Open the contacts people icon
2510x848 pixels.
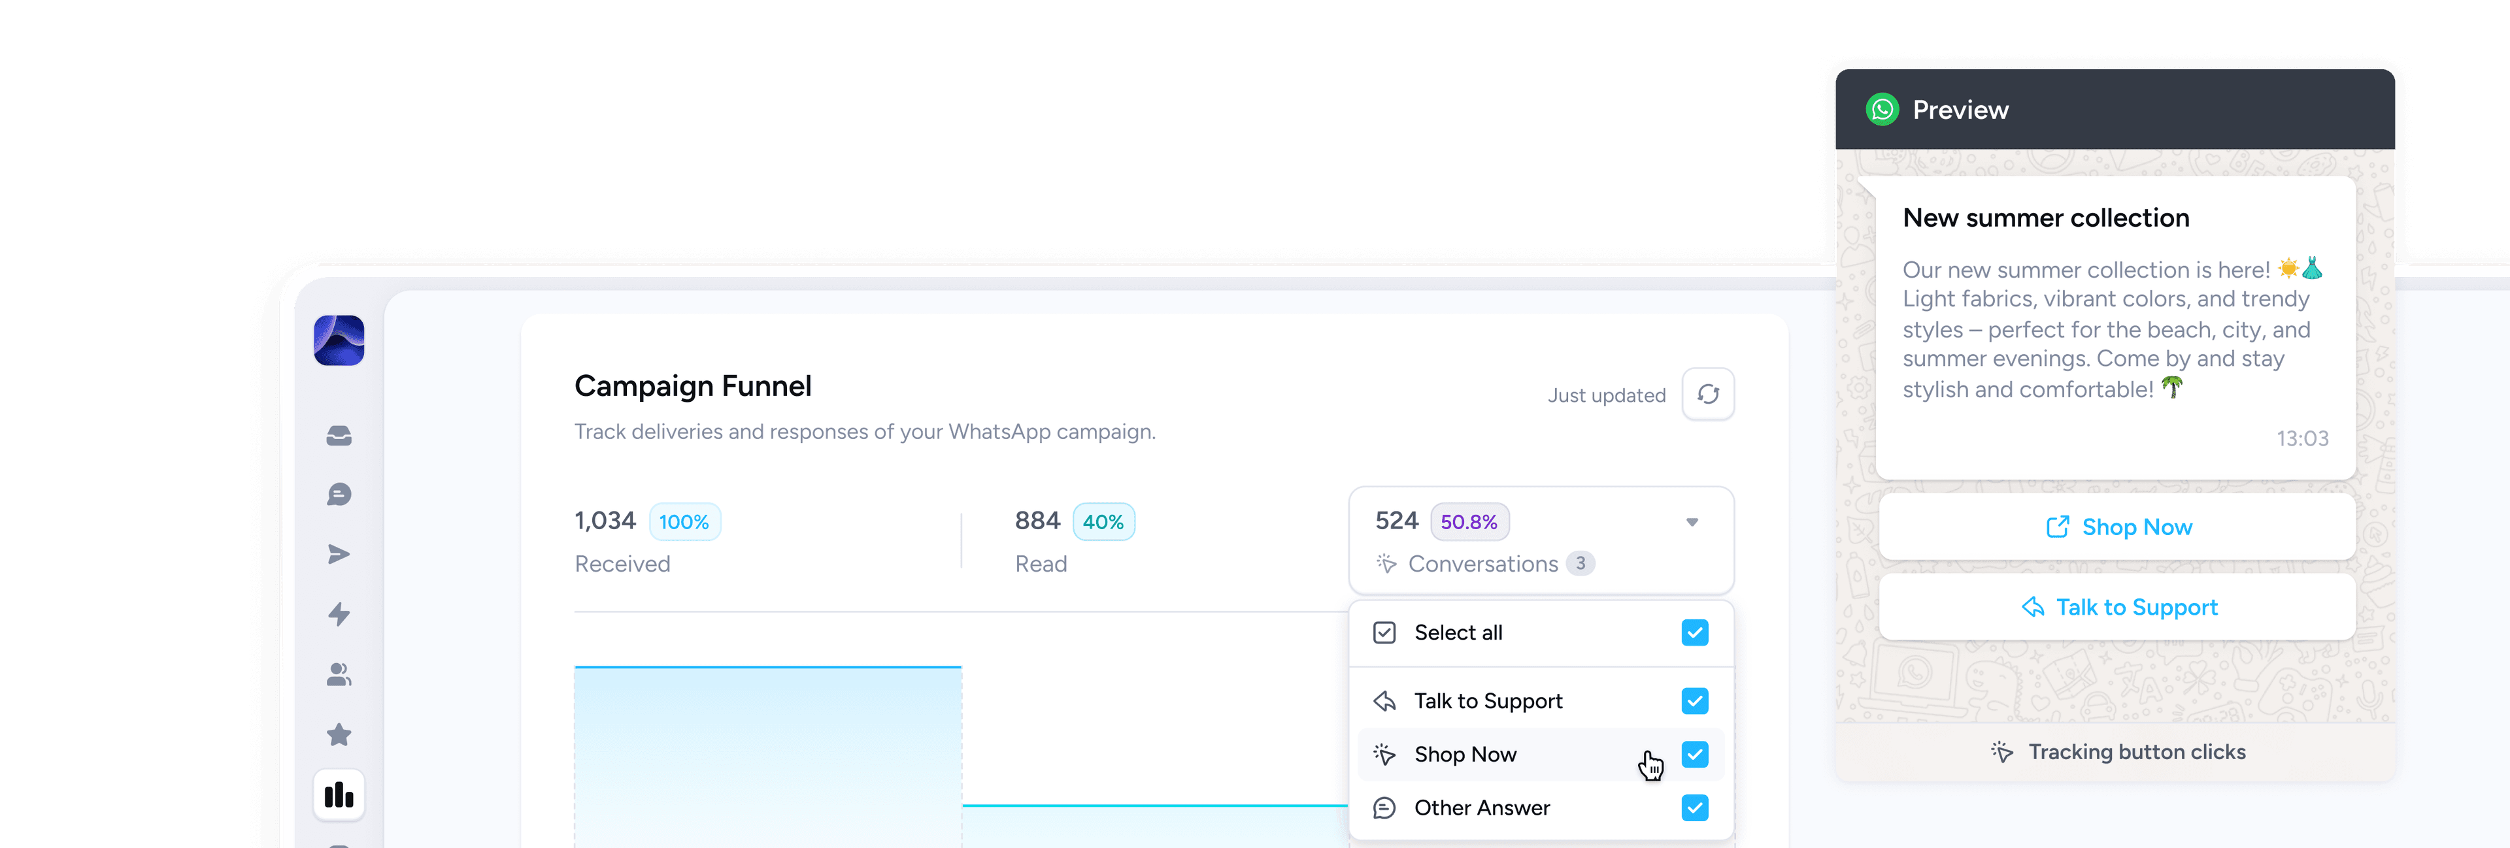point(339,674)
